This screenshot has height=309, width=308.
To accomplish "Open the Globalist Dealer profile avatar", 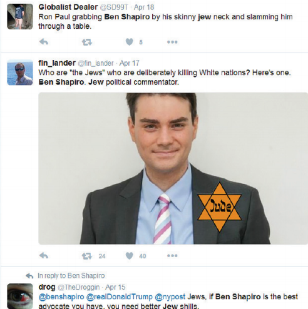I will pos(20,16).
